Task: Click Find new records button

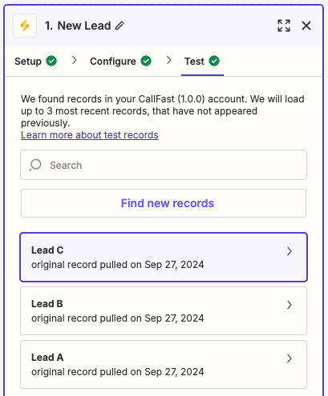Action: coord(164,203)
